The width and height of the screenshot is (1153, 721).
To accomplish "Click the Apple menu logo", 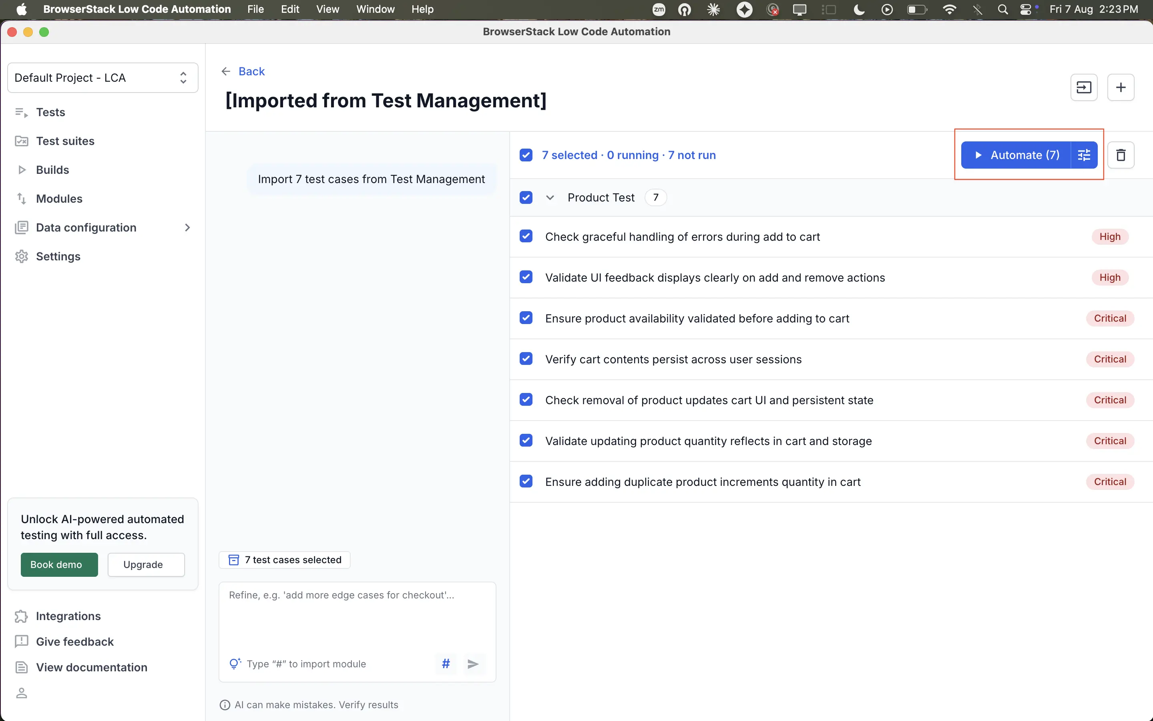I will point(22,10).
